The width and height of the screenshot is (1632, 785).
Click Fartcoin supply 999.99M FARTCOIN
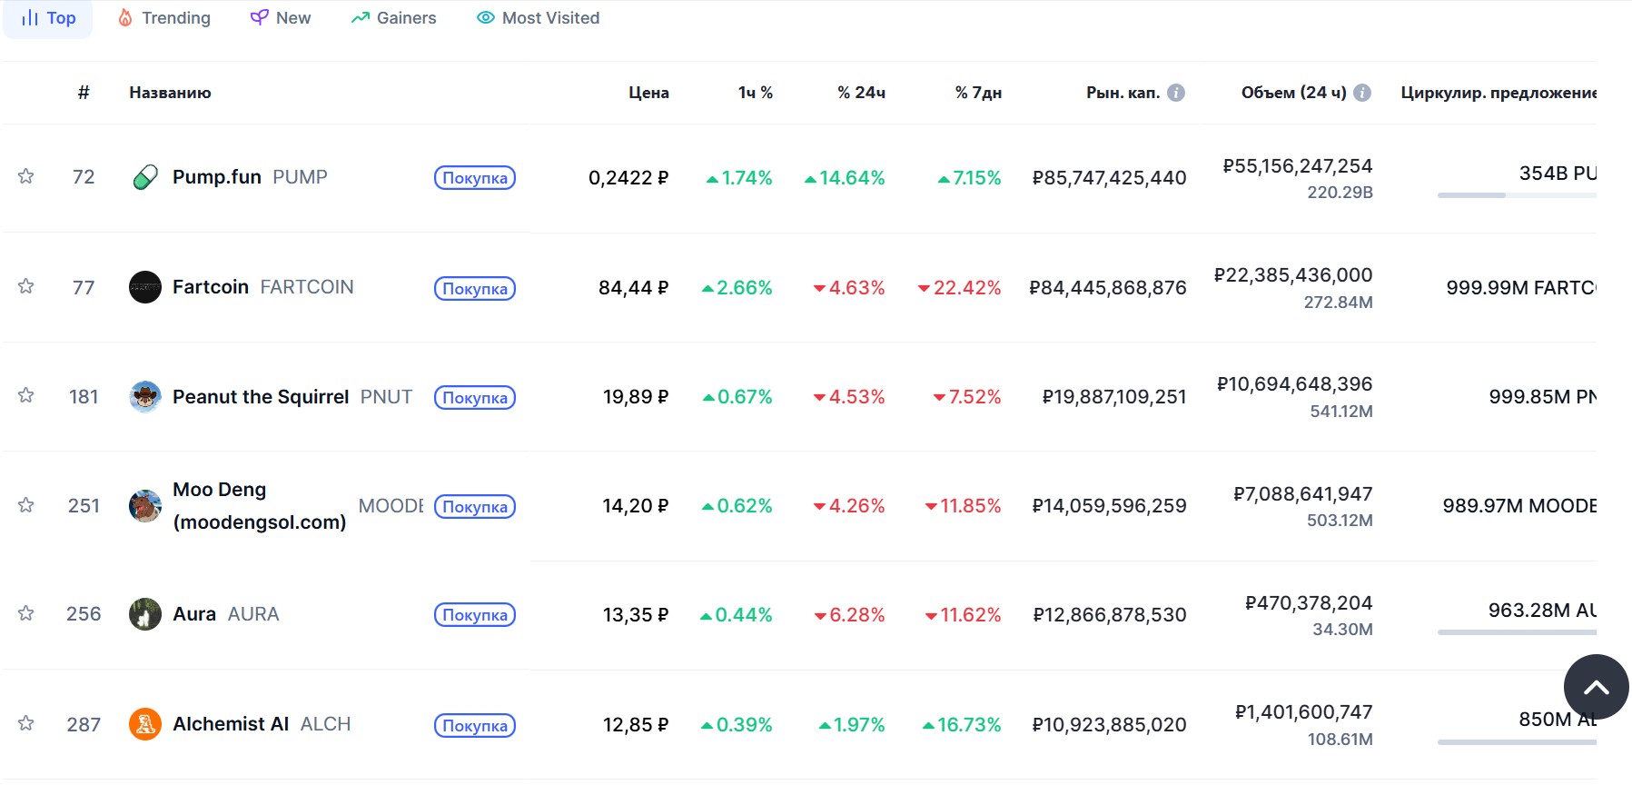click(x=1521, y=288)
